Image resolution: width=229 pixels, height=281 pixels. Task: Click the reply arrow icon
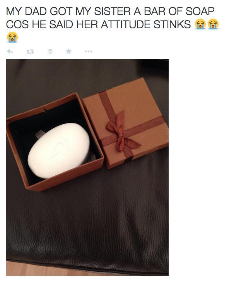click(x=10, y=51)
